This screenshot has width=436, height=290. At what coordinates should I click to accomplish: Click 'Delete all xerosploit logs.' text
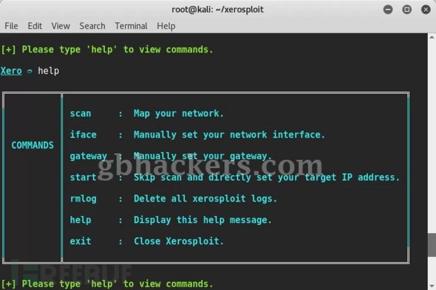205,199
